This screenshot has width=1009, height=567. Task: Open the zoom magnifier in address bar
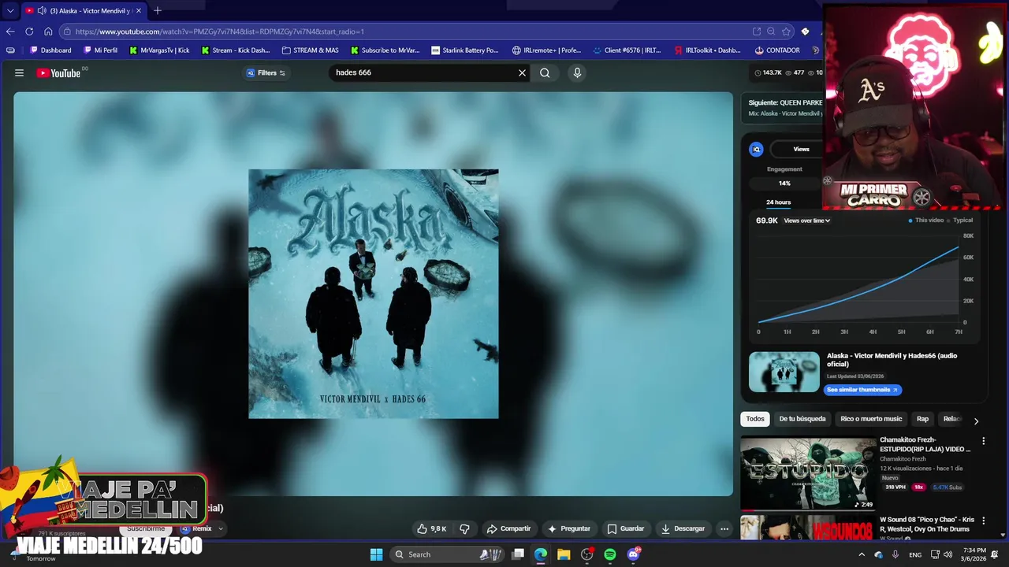(x=771, y=31)
